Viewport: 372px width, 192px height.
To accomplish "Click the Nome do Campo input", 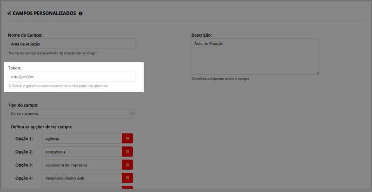I will 72,44.
